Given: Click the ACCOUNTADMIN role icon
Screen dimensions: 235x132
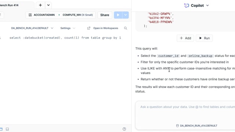Looking at the screenshot, I should pyautogui.click(x=30, y=15).
